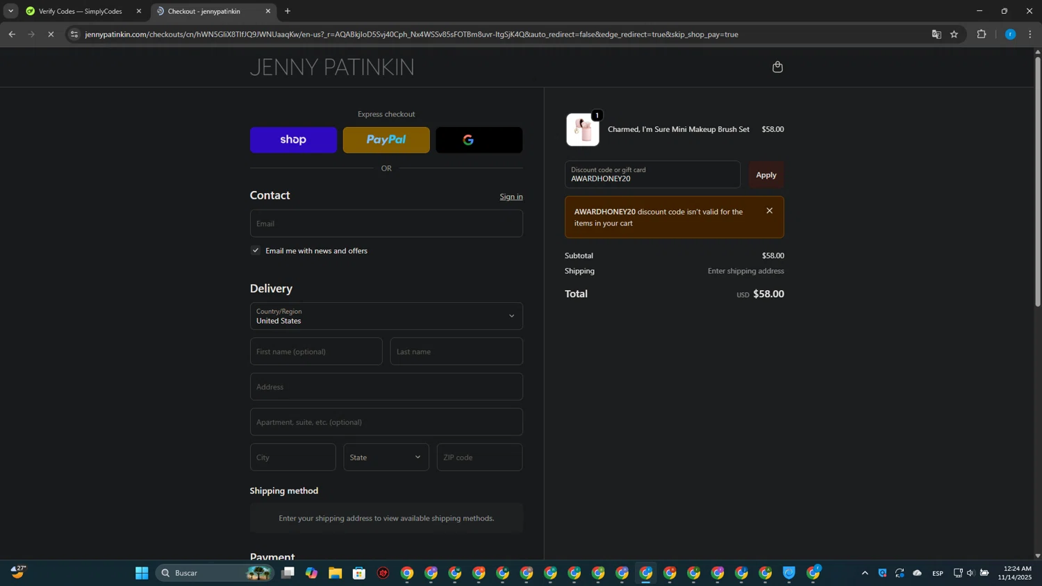This screenshot has width=1042, height=586.
Task: Click the Subtotal $58.00 amount
Action: click(x=772, y=256)
